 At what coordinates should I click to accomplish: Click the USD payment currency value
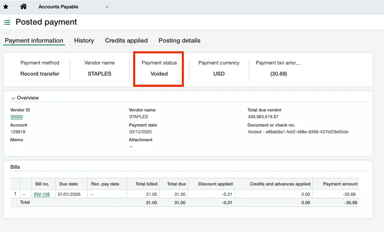(x=219, y=74)
